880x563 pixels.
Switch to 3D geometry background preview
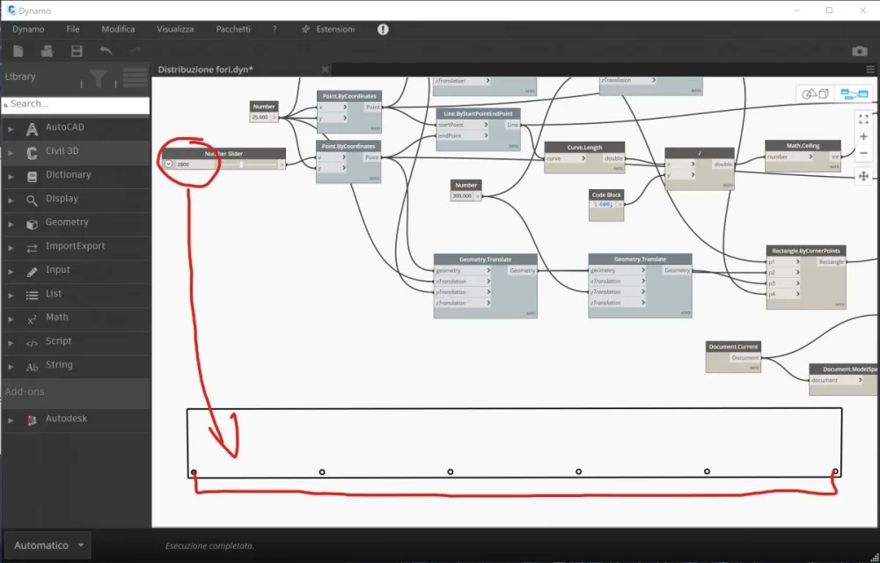[815, 94]
